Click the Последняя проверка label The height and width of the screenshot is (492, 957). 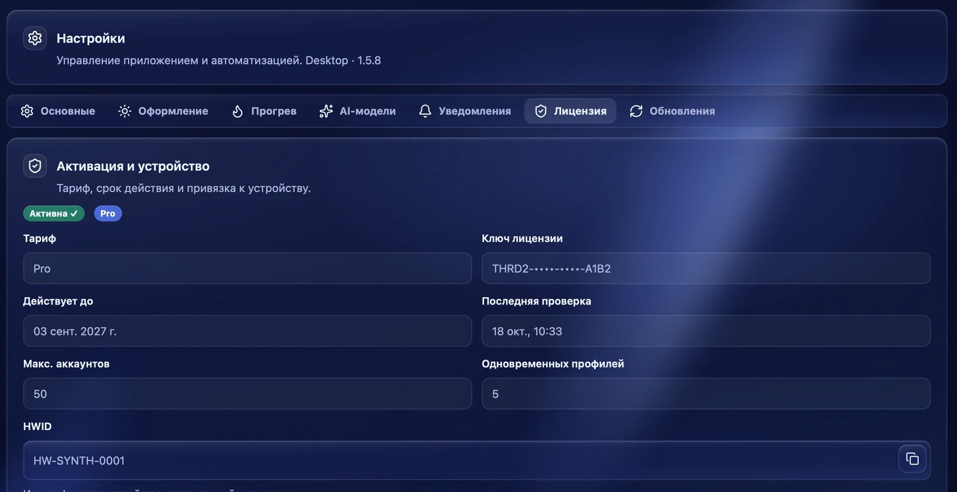[537, 301]
